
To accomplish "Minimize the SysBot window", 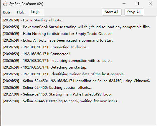I will [x=124, y=4].
